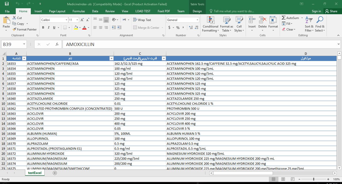Viewport: 342px width, 184px height.
Task: Switch to Page Layout view
Action: pos(283,179)
